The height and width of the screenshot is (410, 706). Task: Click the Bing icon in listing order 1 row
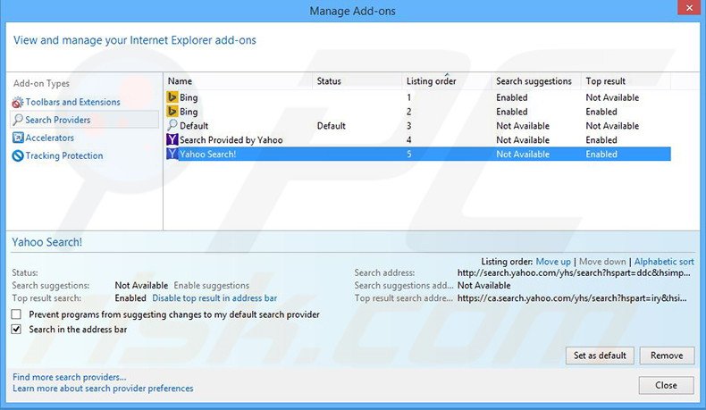172,97
